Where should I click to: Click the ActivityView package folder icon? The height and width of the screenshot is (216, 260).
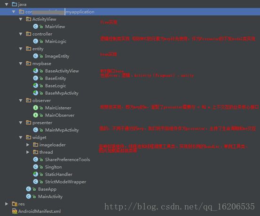29,19
